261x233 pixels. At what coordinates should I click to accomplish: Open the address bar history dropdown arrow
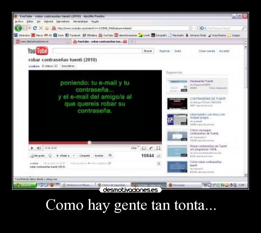[196, 28]
